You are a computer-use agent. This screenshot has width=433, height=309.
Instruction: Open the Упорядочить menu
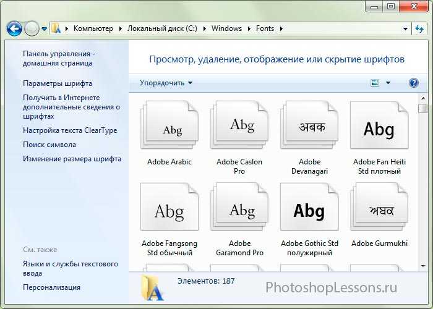pos(166,83)
